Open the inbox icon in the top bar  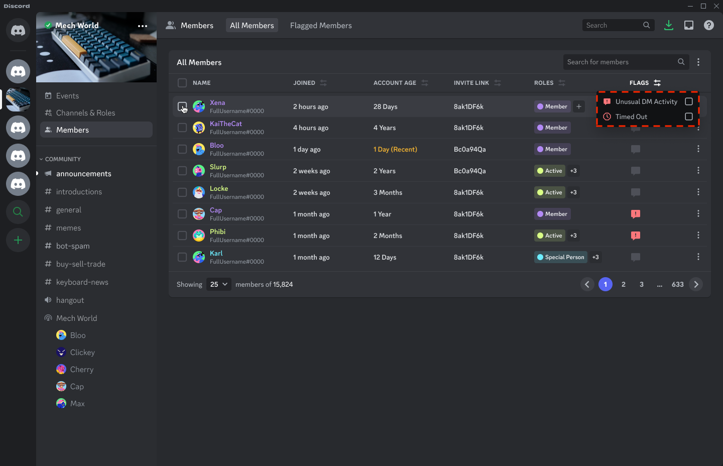[x=689, y=25]
